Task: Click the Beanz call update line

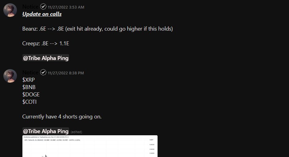Action: click(x=97, y=29)
